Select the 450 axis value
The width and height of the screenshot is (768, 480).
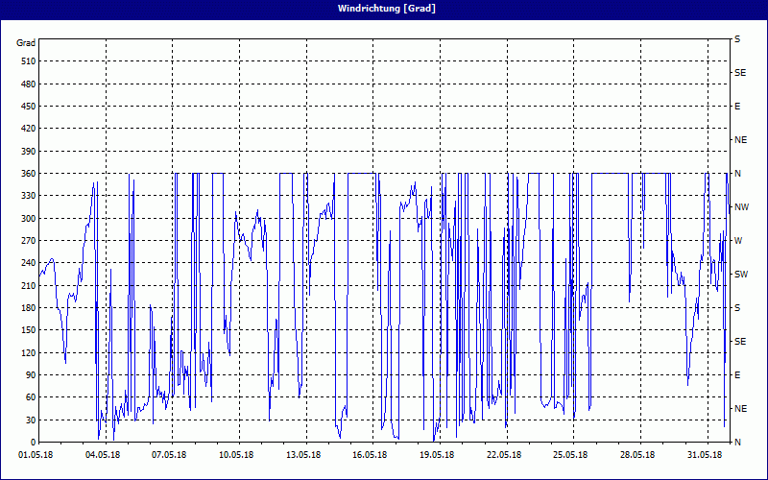[x=29, y=107]
